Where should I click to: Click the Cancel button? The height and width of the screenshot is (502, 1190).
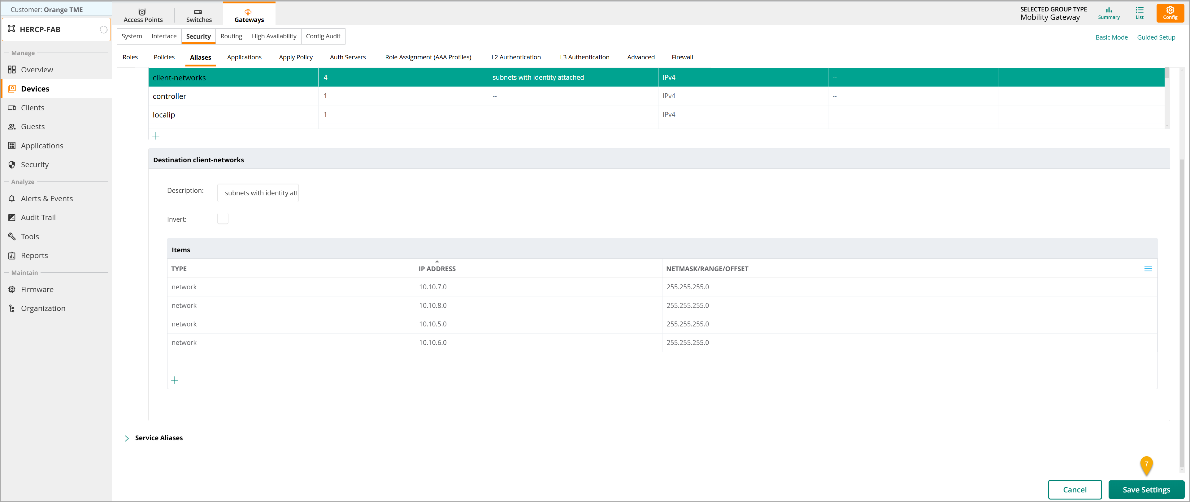[x=1075, y=490]
